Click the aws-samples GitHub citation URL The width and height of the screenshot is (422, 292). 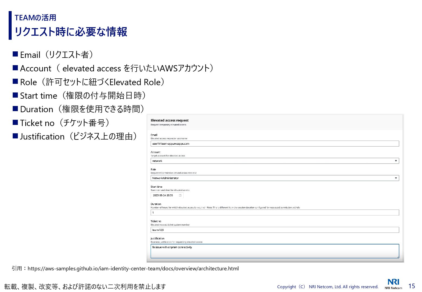click(x=133, y=268)
